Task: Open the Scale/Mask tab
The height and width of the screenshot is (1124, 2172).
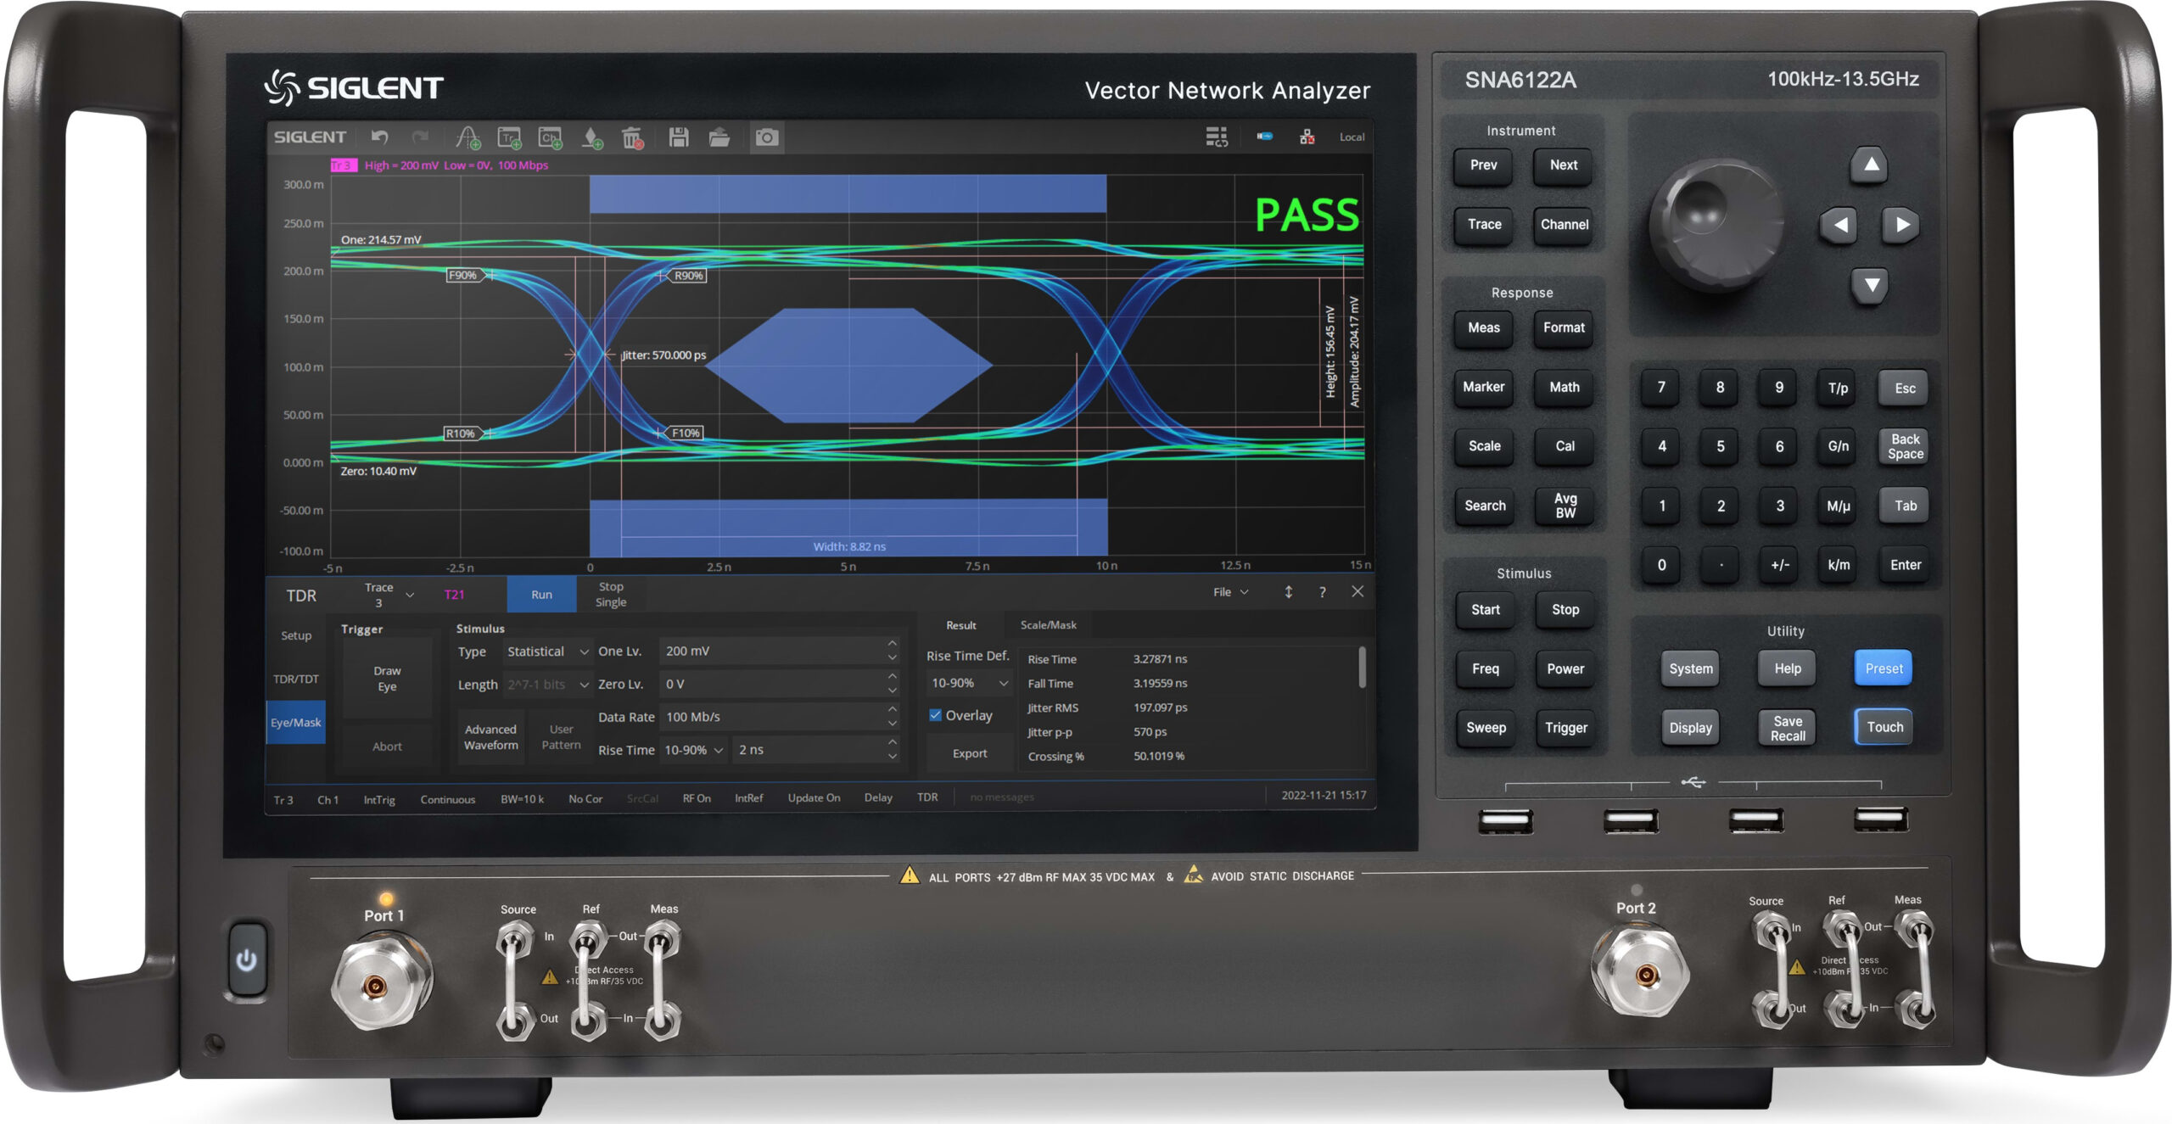Action: click(1049, 625)
